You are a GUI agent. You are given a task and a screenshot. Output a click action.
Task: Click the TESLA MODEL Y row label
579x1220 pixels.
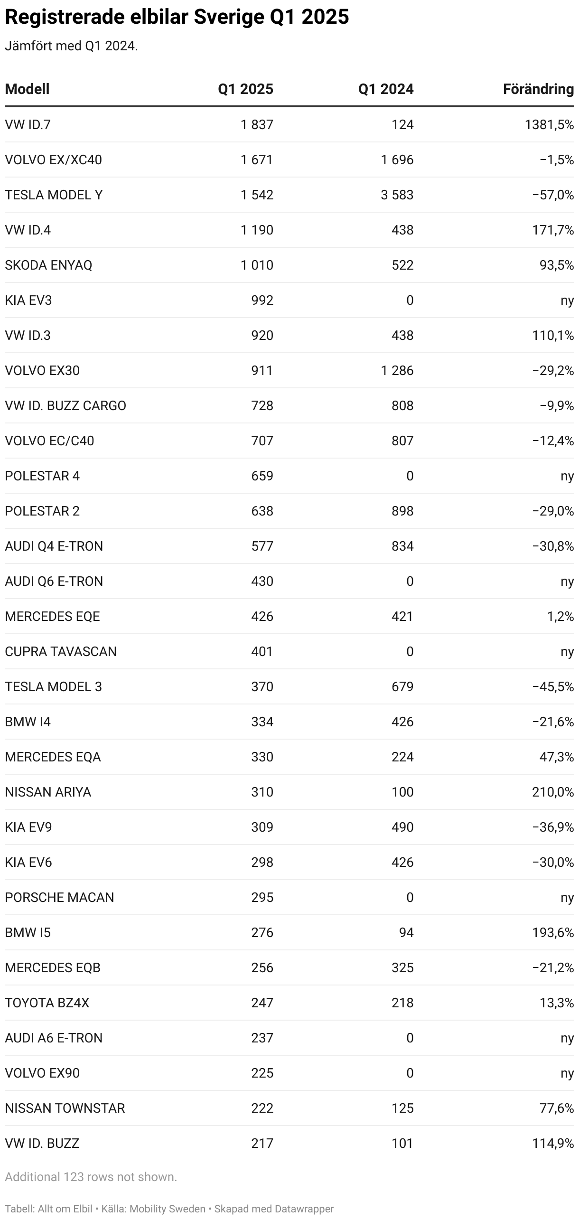click(54, 195)
